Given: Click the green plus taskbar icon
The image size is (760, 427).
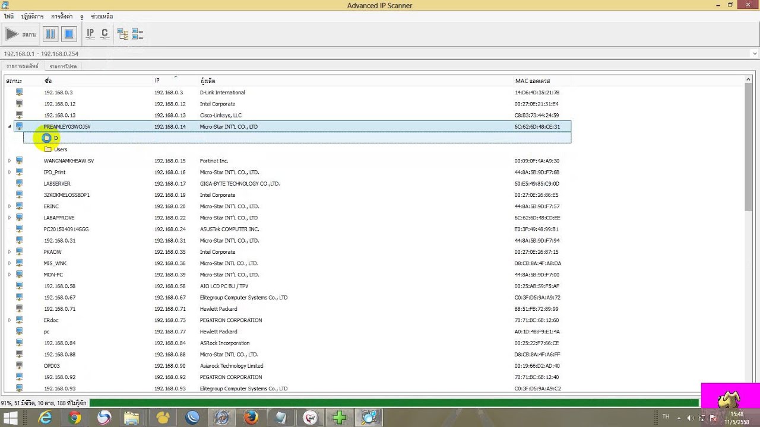Looking at the screenshot, I should click(340, 418).
